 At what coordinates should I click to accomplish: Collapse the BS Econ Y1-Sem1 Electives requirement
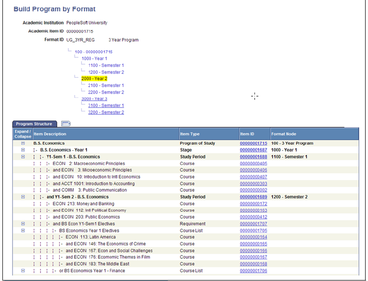tap(23, 224)
